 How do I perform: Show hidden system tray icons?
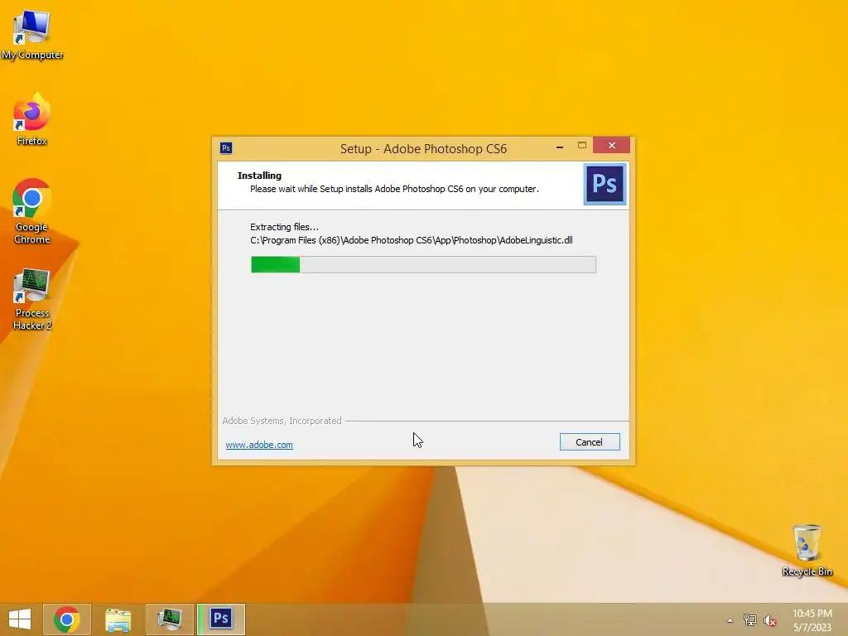pos(730,620)
